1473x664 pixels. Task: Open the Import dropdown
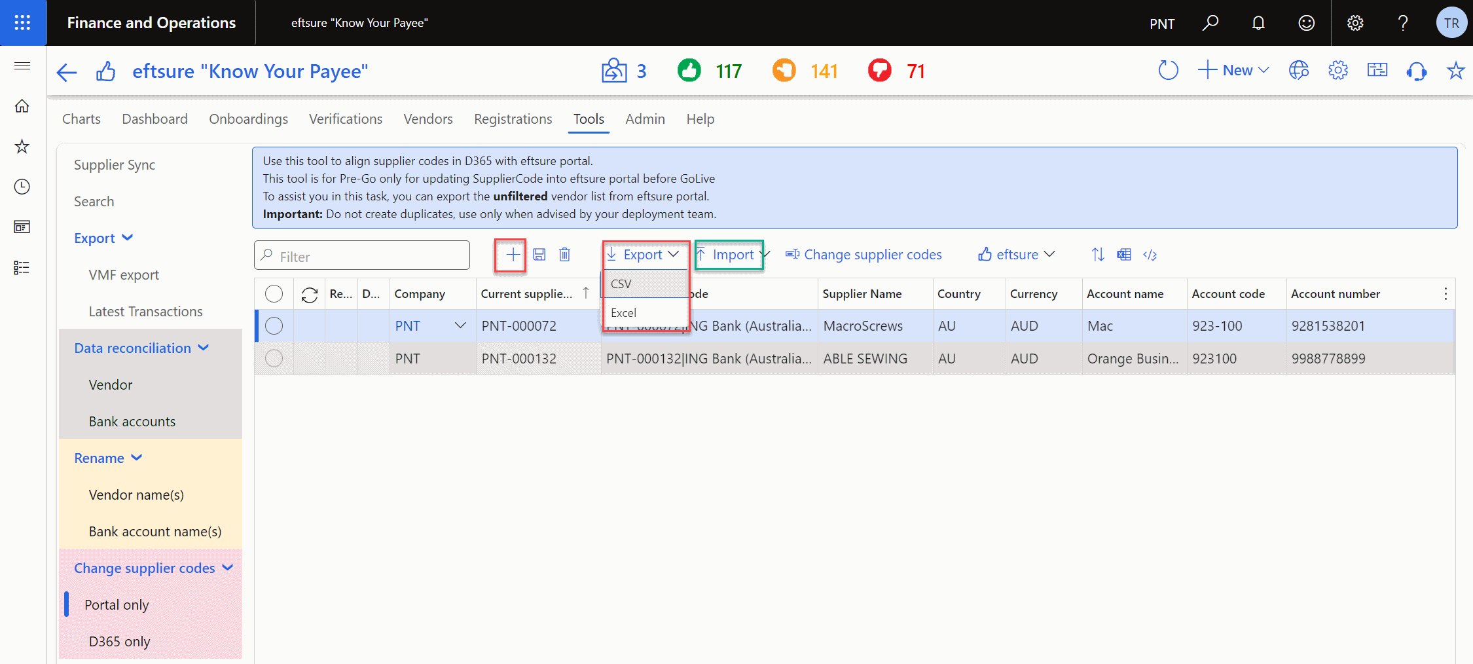[734, 255]
